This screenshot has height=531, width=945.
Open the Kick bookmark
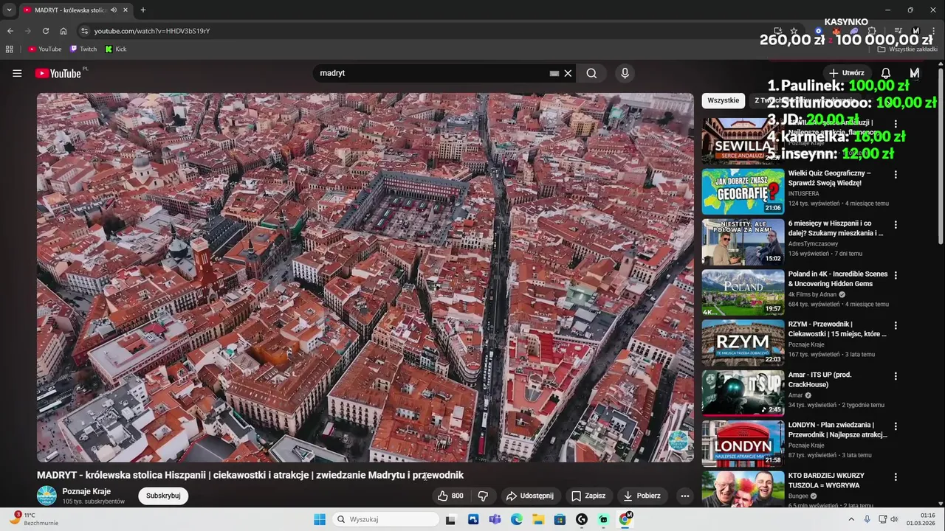(x=116, y=49)
